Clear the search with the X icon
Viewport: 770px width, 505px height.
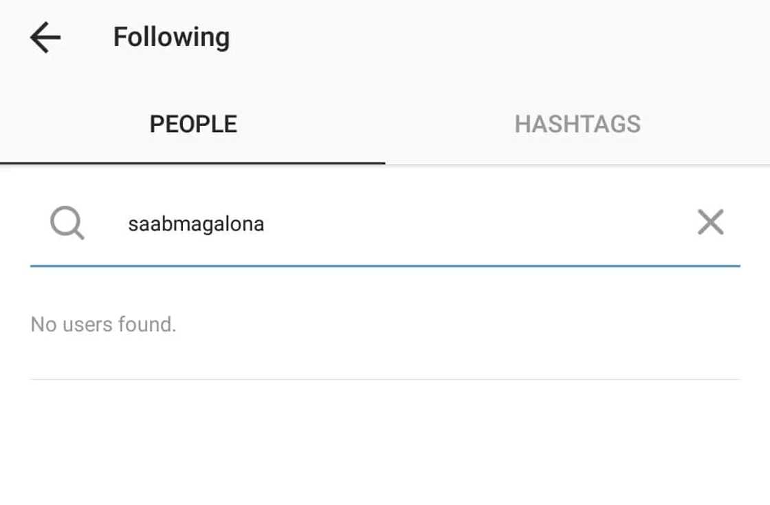(710, 223)
